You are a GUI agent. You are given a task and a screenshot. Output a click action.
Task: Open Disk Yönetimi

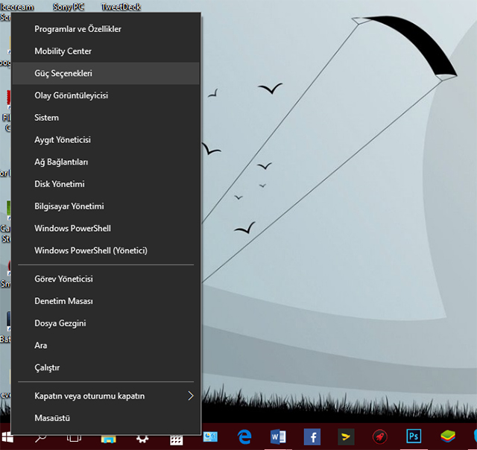[106, 184]
